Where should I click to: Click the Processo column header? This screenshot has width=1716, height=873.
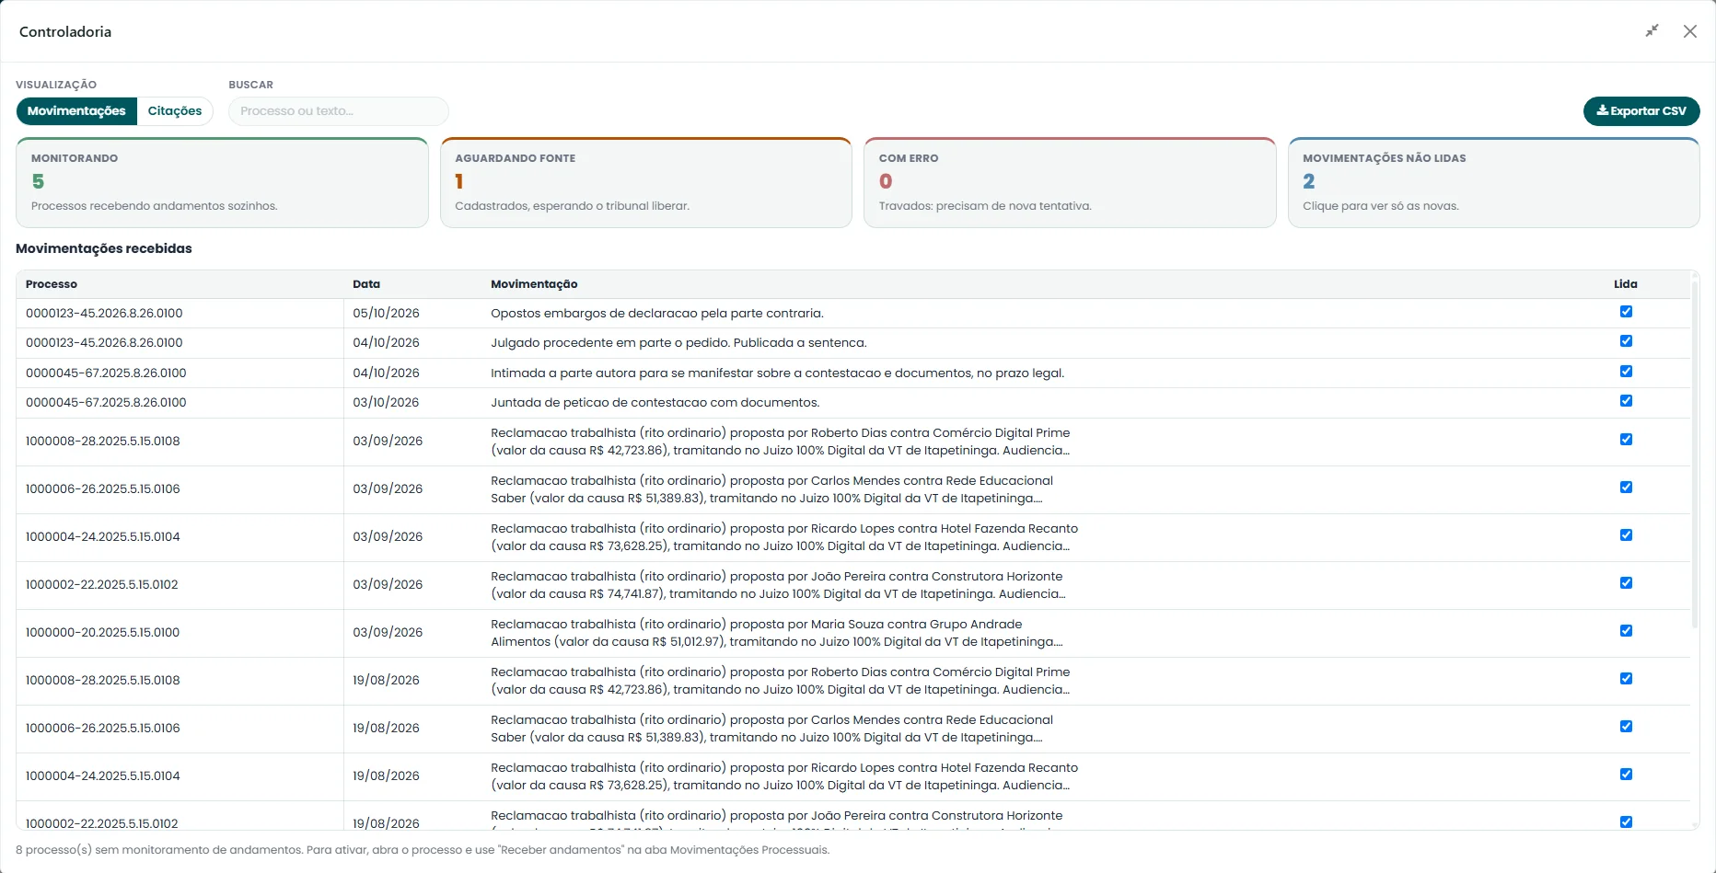point(52,284)
